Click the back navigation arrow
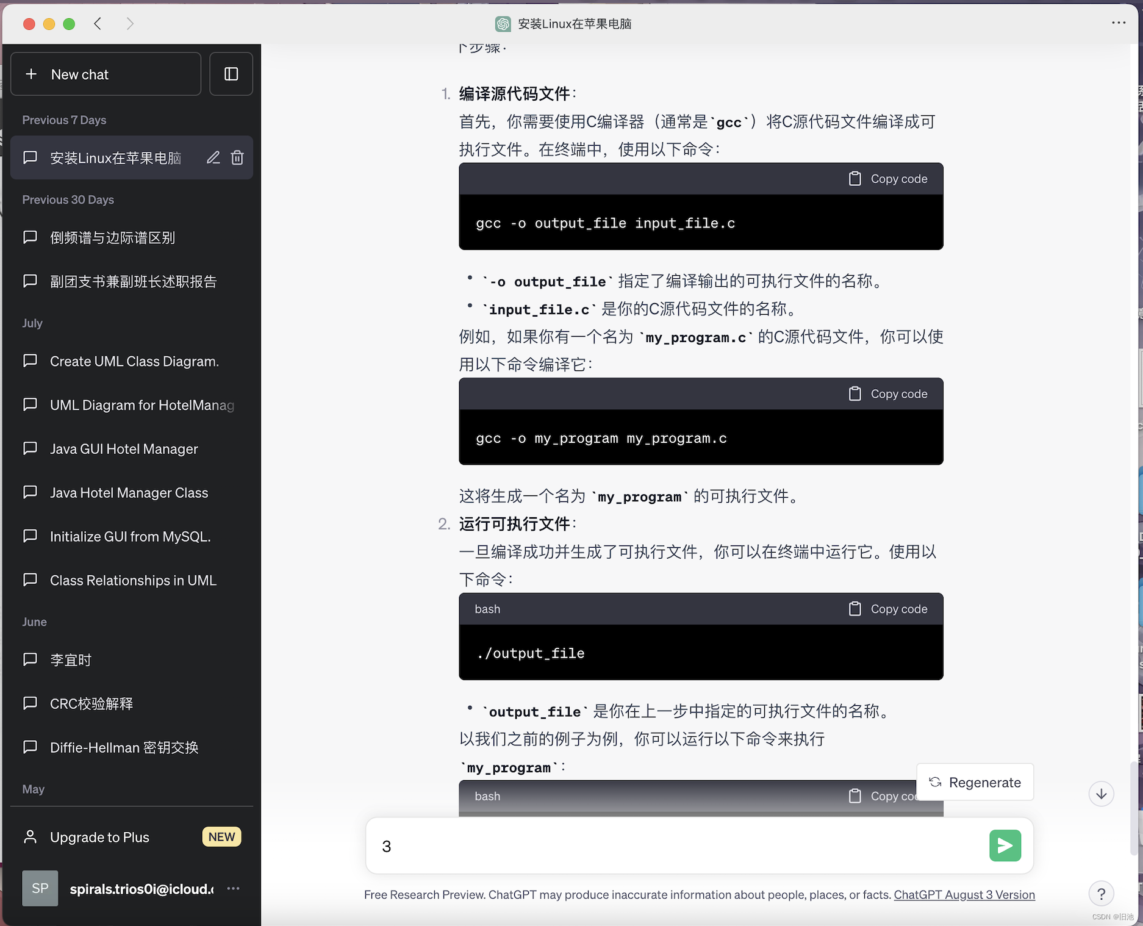This screenshot has width=1143, height=926. coord(98,23)
